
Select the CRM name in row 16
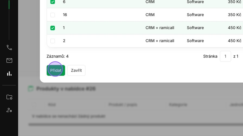(x=150, y=15)
